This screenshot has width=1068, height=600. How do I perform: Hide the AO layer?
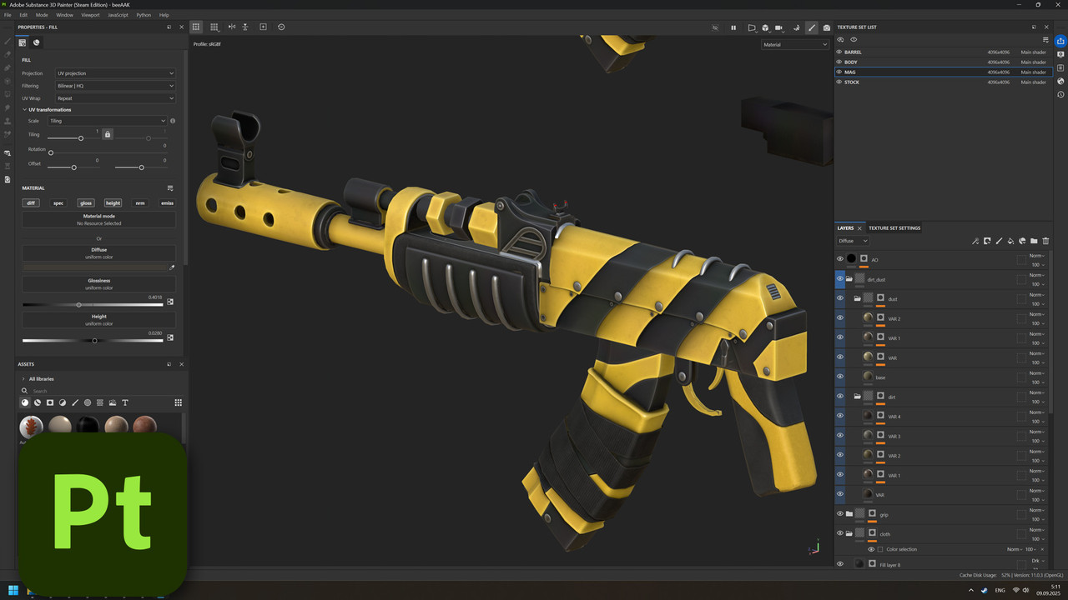pos(840,259)
